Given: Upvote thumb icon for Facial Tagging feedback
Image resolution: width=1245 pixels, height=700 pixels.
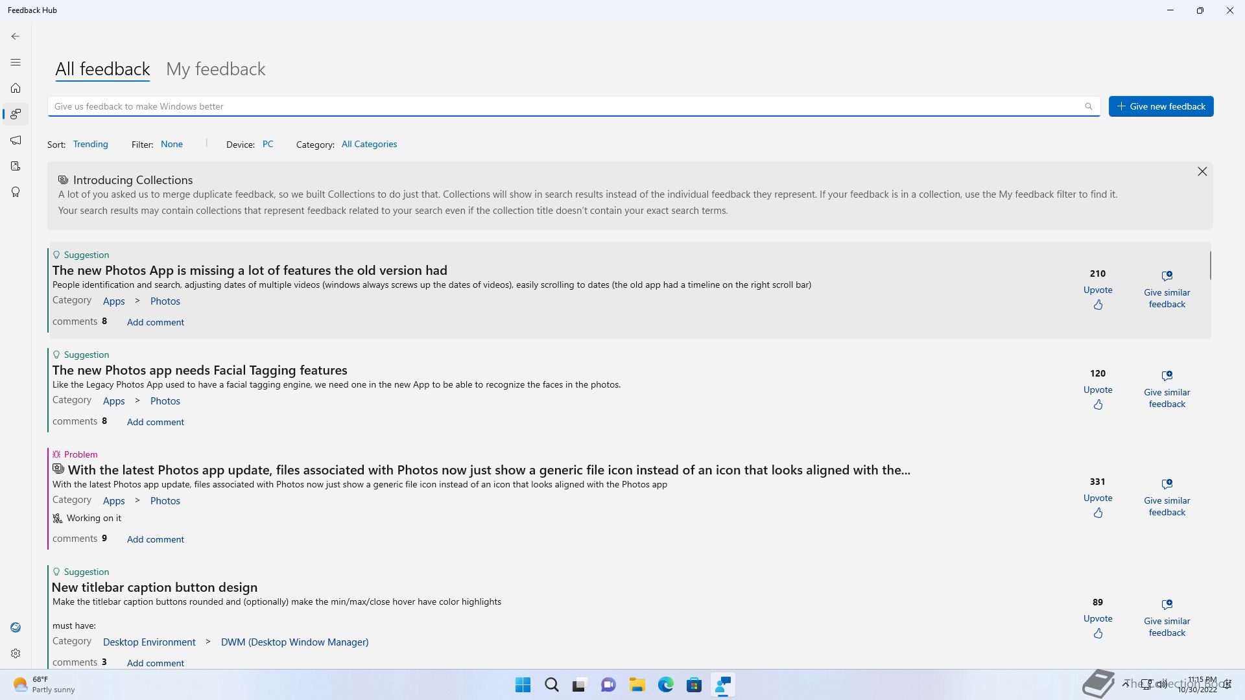Looking at the screenshot, I should 1098,404.
